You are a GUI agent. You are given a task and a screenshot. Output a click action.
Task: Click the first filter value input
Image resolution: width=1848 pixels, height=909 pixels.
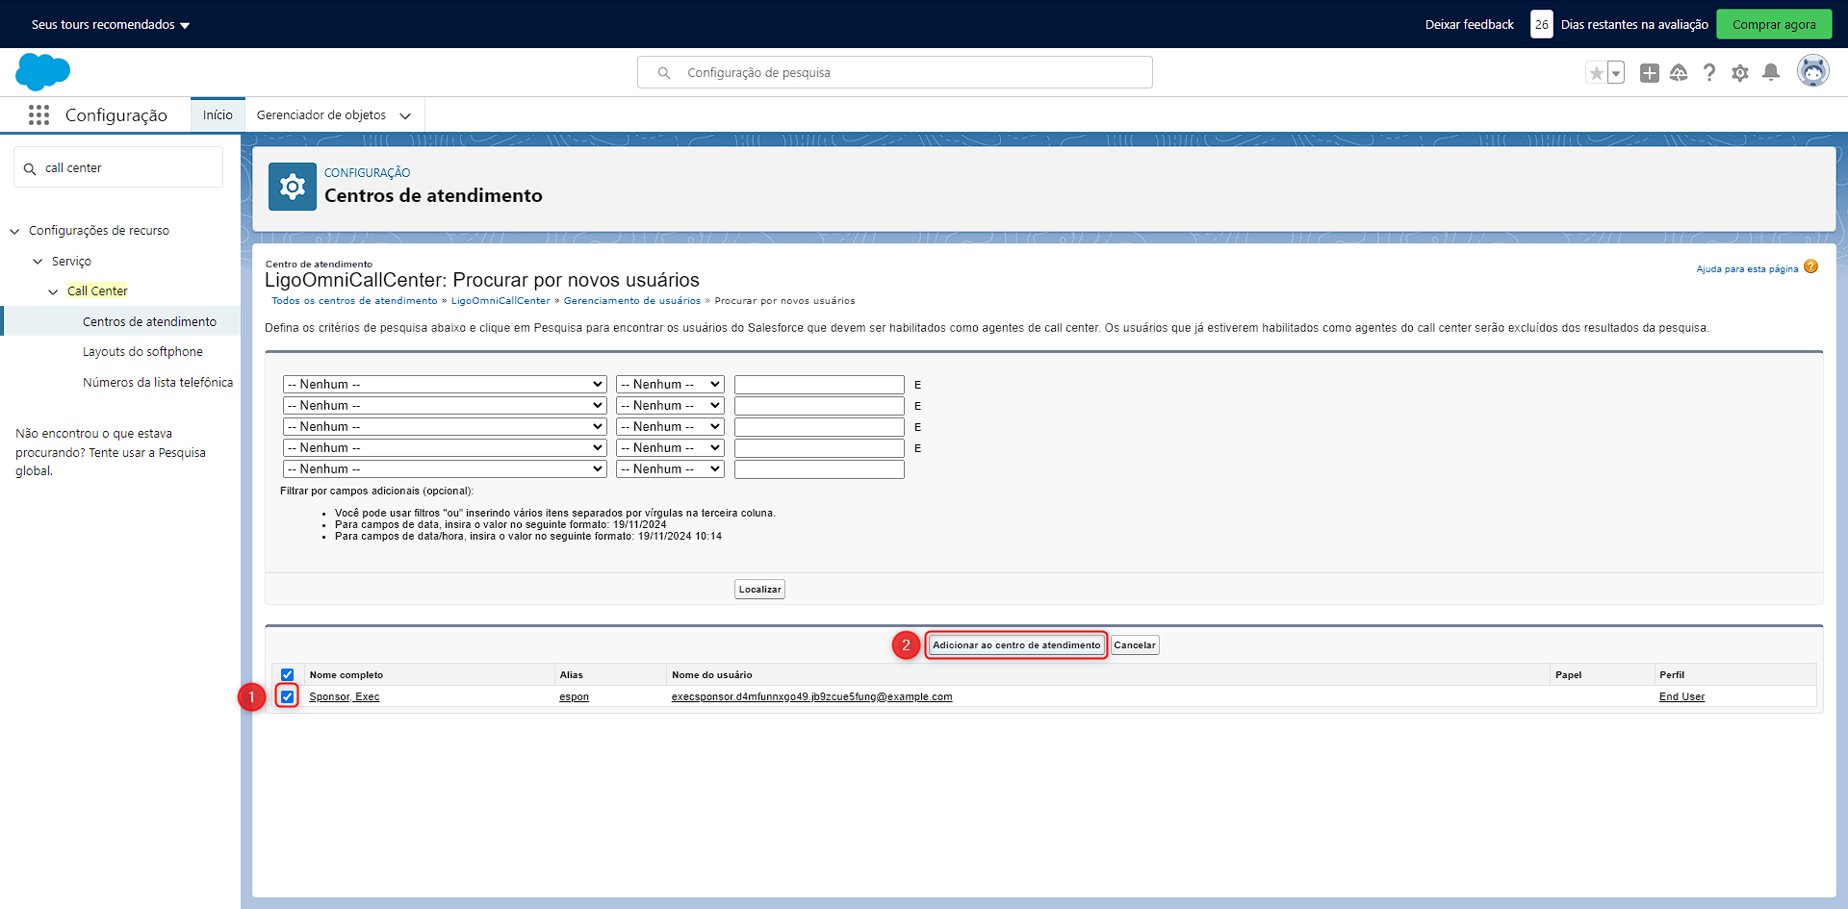[x=819, y=385]
